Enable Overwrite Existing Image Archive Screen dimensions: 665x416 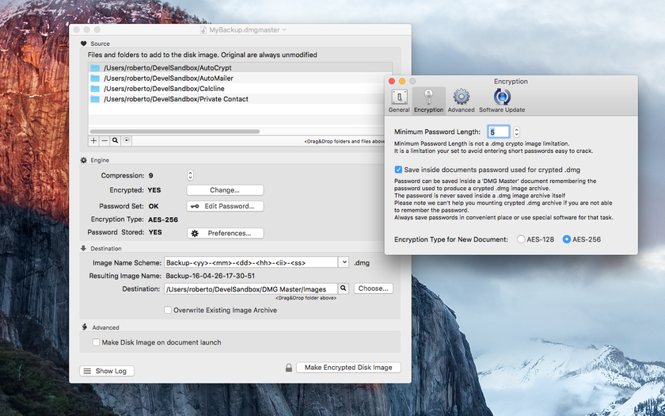click(x=168, y=311)
